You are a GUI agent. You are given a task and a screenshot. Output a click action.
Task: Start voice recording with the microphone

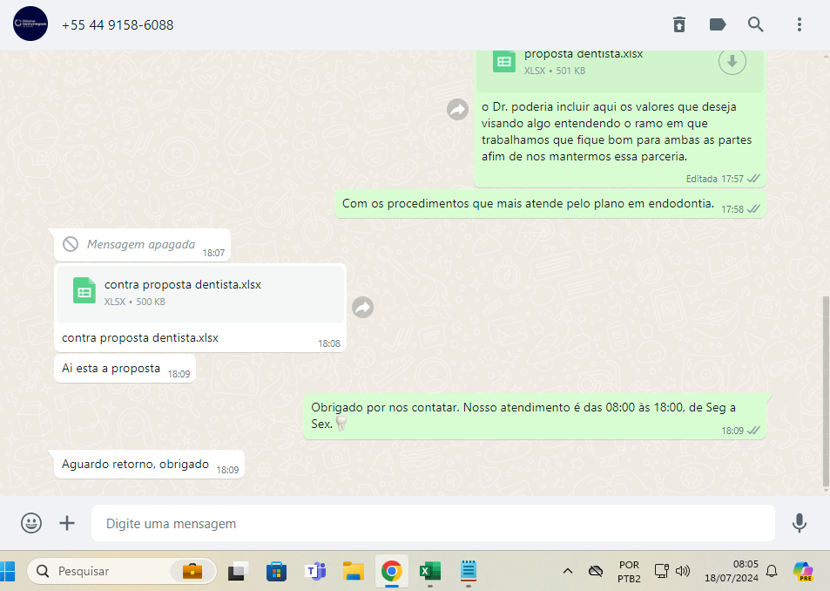799,523
